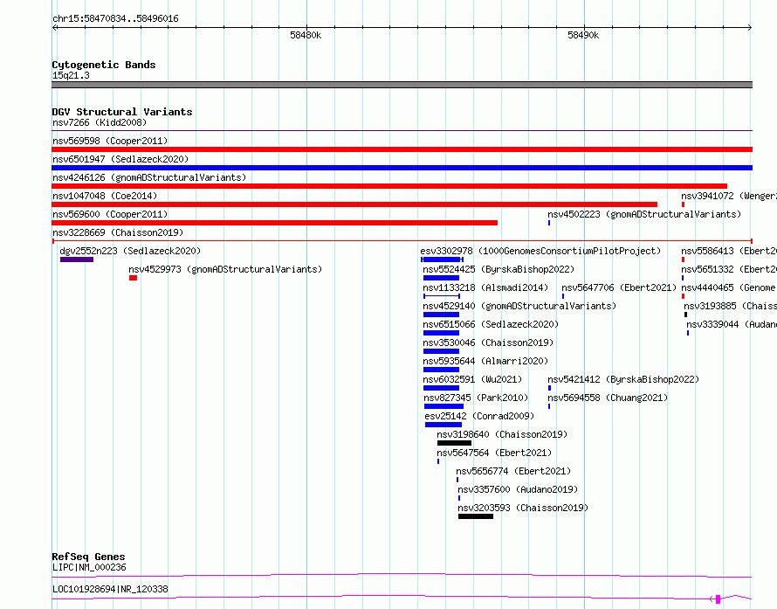The height and width of the screenshot is (609, 777).
Task: Select the thin nsv1133218 variant line
Action: pos(441,296)
